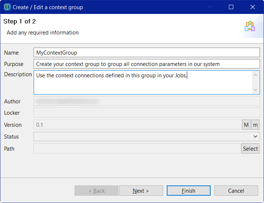This screenshot has height=203, width=264.
Task: Click the Description scrollbar up arrow
Action: tap(255, 75)
